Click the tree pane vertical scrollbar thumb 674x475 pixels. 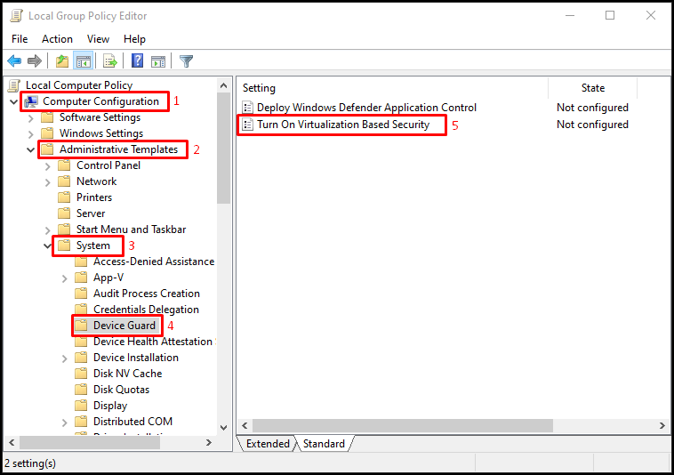pyautogui.click(x=223, y=149)
